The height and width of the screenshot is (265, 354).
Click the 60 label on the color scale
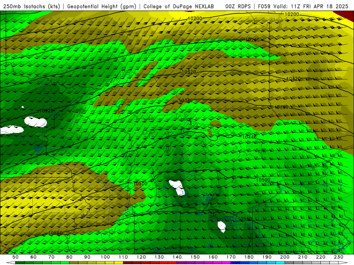(x=34, y=257)
